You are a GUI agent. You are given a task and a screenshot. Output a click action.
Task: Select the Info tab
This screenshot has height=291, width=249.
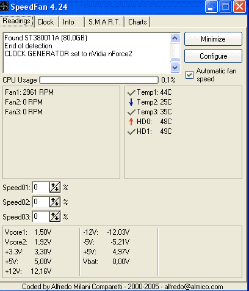69,21
